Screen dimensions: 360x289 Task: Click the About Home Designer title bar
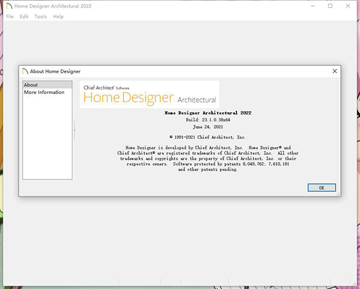[180, 71]
